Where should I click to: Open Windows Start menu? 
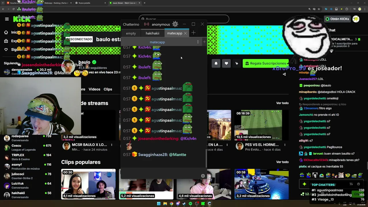159,204
